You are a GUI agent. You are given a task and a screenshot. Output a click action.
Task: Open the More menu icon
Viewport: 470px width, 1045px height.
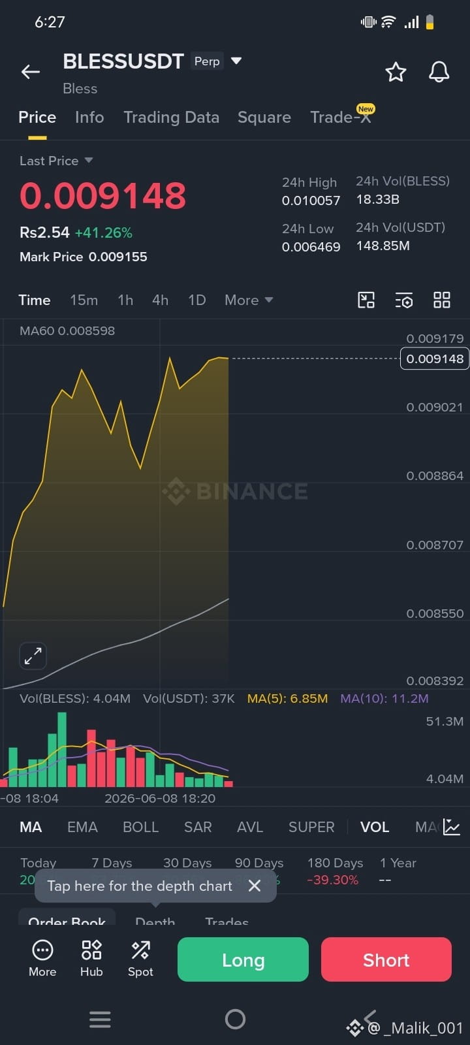click(42, 958)
